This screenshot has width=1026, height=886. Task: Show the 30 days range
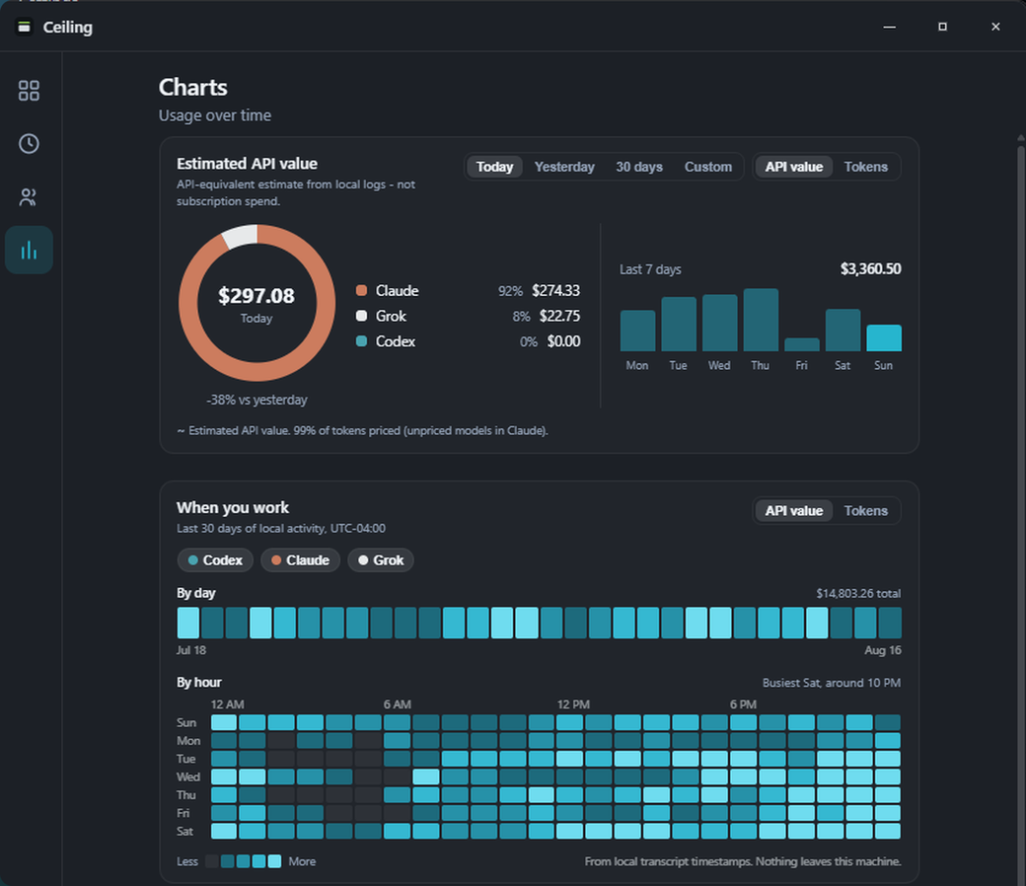pyautogui.click(x=639, y=167)
